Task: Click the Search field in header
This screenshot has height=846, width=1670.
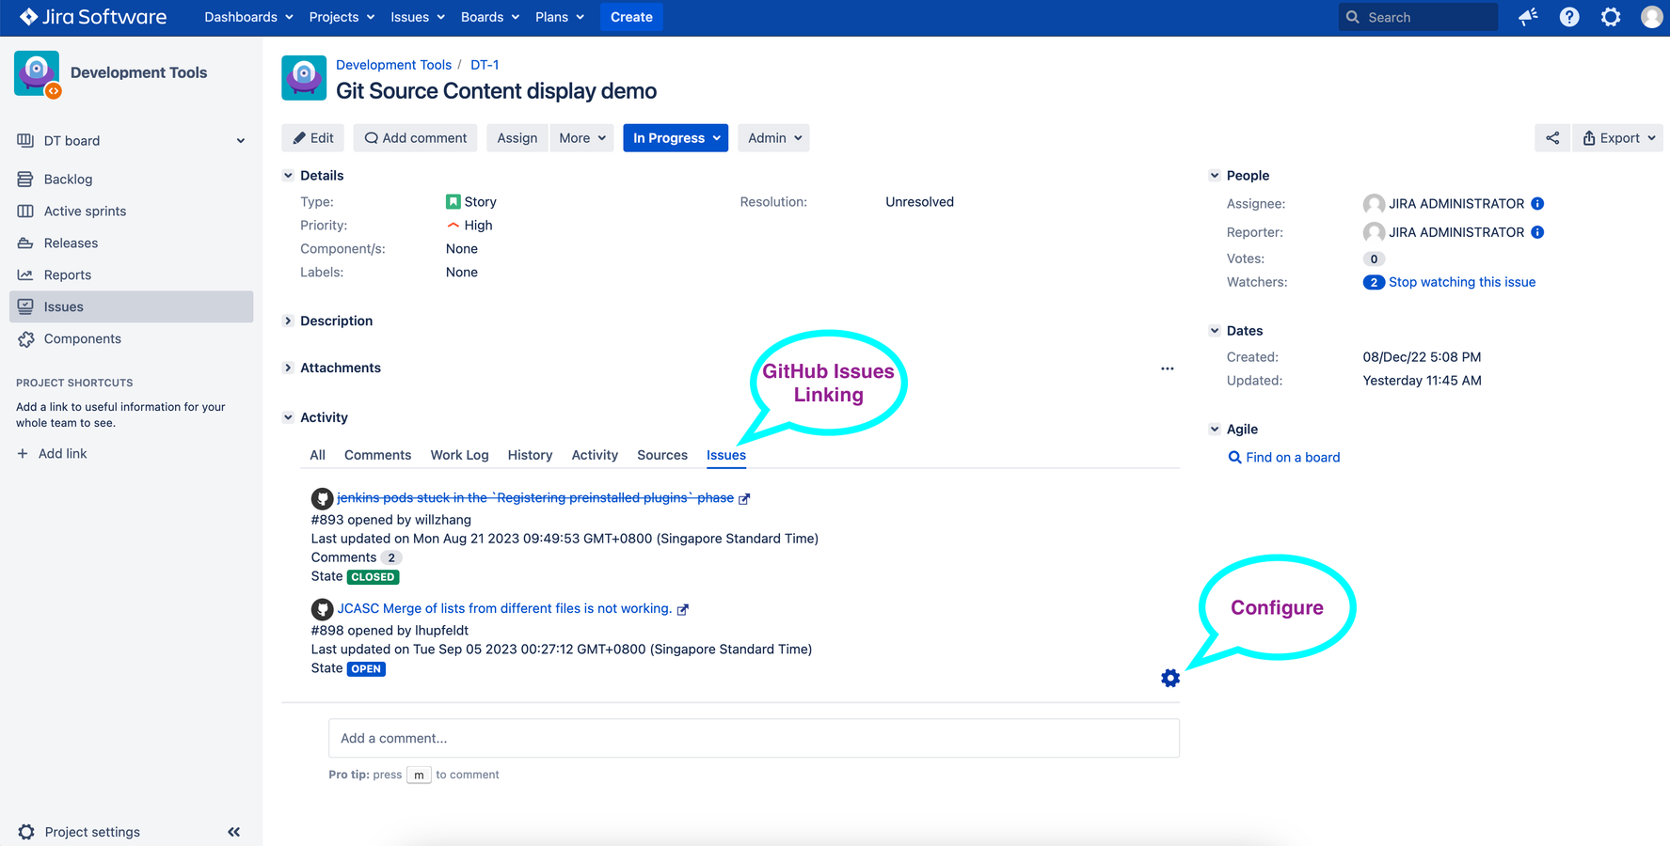Action: click(1418, 17)
